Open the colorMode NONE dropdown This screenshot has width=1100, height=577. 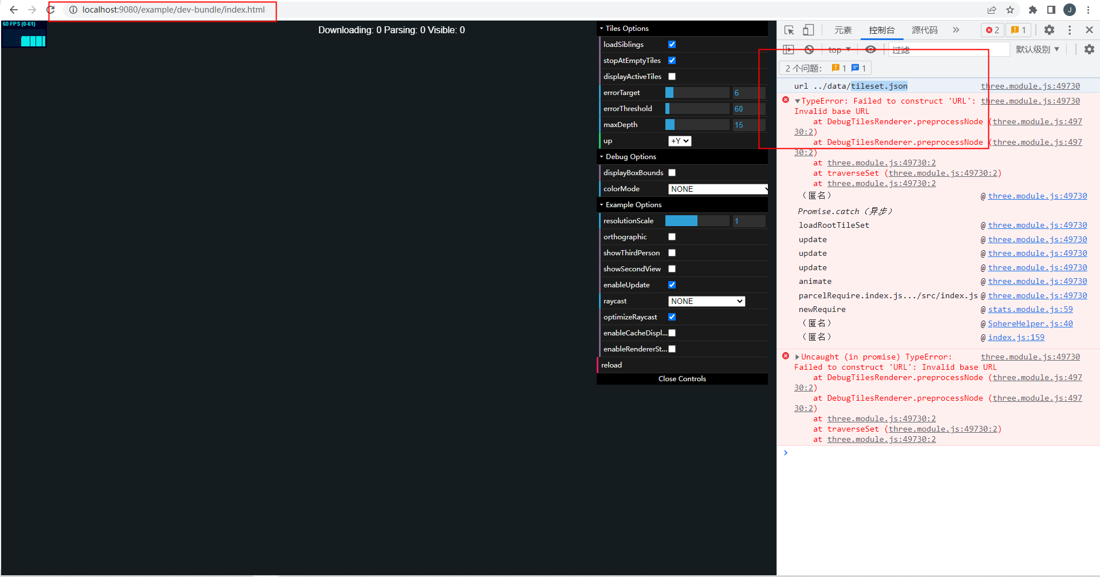(x=717, y=188)
